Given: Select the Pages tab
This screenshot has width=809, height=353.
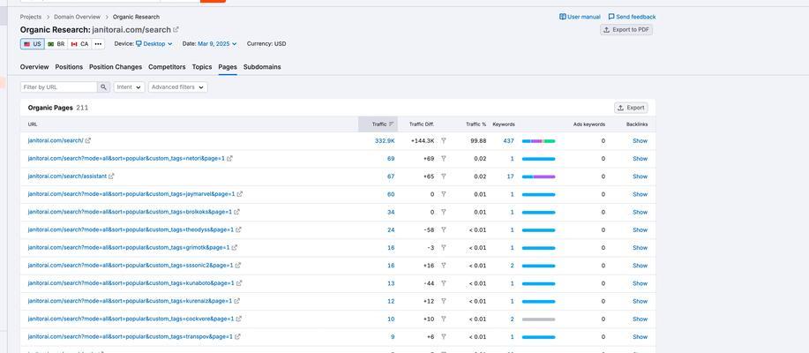Looking at the screenshot, I should [228, 67].
